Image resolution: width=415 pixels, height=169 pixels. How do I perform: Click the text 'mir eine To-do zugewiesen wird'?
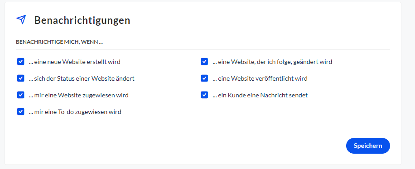(77, 112)
